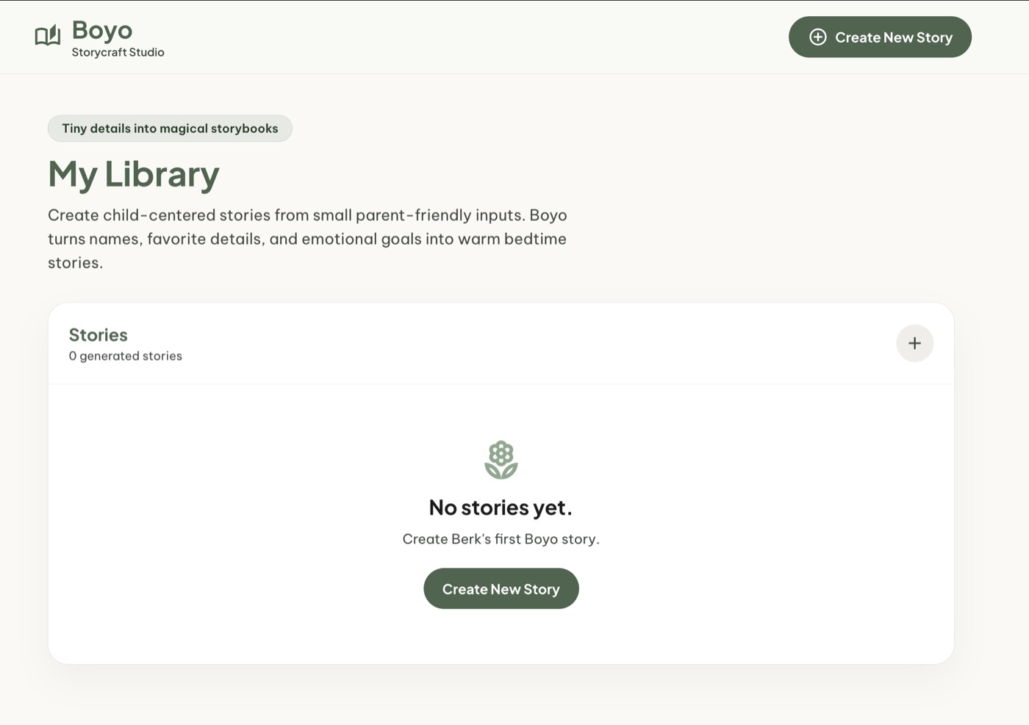Click the Boyo open-book logo icon
The image size is (1029, 725).
[48, 35]
